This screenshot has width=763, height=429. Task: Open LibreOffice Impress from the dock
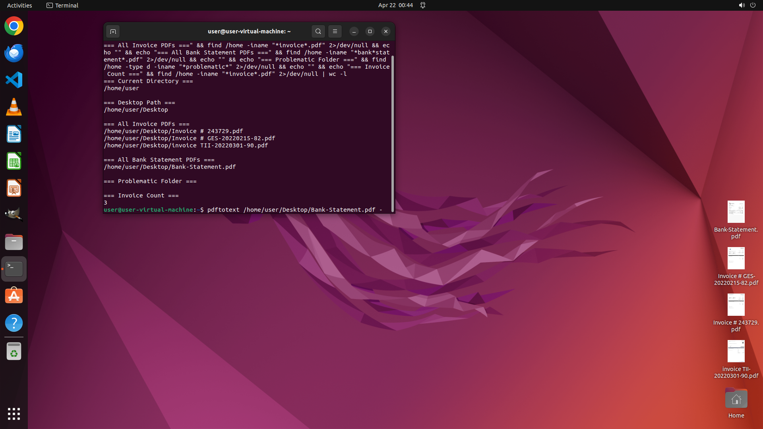point(14,188)
